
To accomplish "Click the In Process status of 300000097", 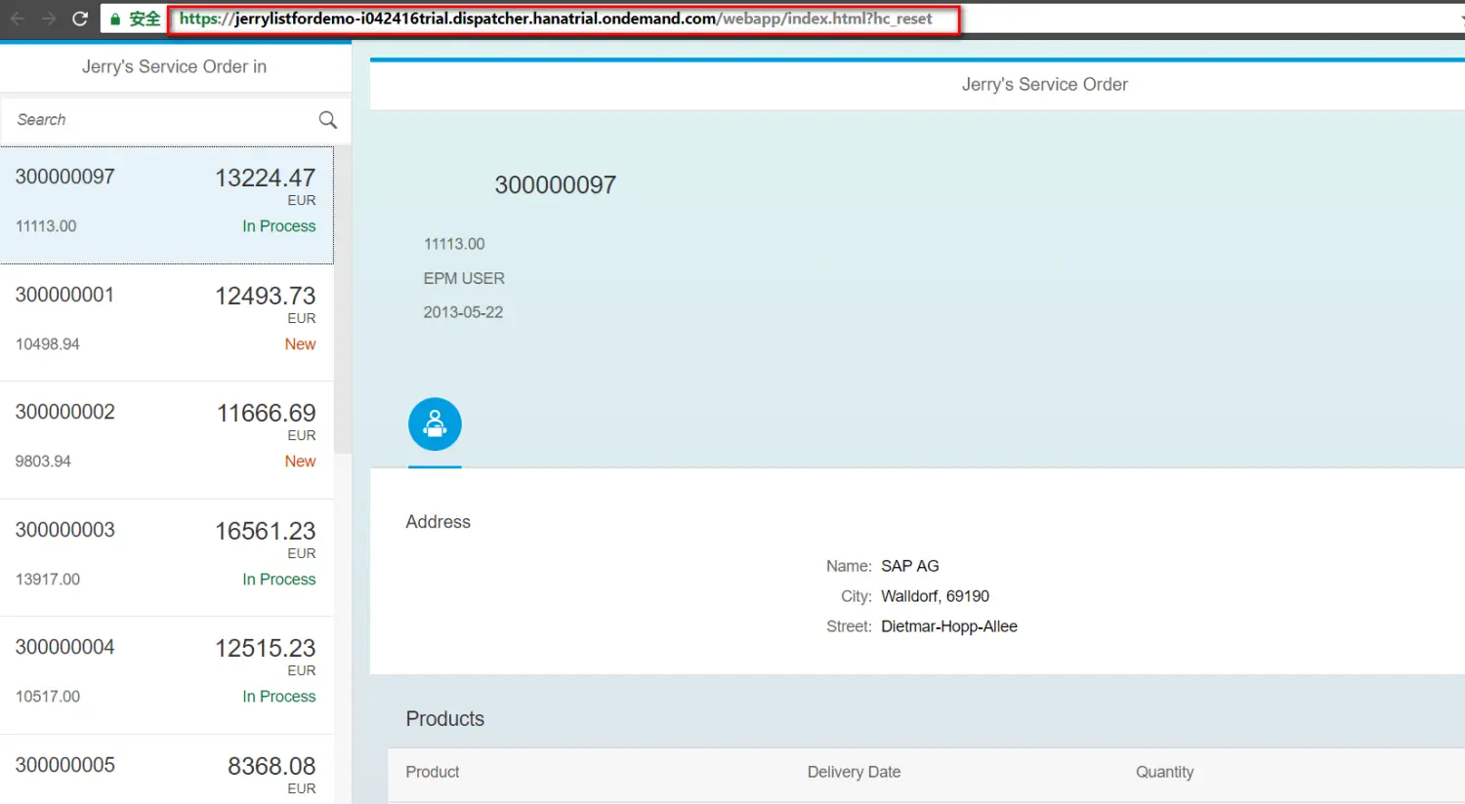I will tap(279, 225).
